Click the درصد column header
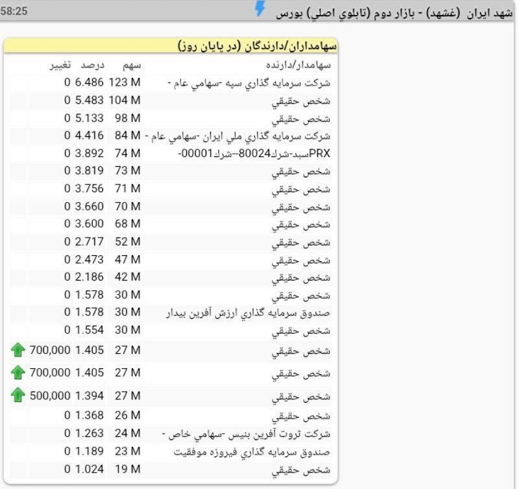The height and width of the screenshot is (489, 519). click(92, 65)
